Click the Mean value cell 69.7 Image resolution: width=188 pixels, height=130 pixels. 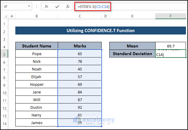171,46
